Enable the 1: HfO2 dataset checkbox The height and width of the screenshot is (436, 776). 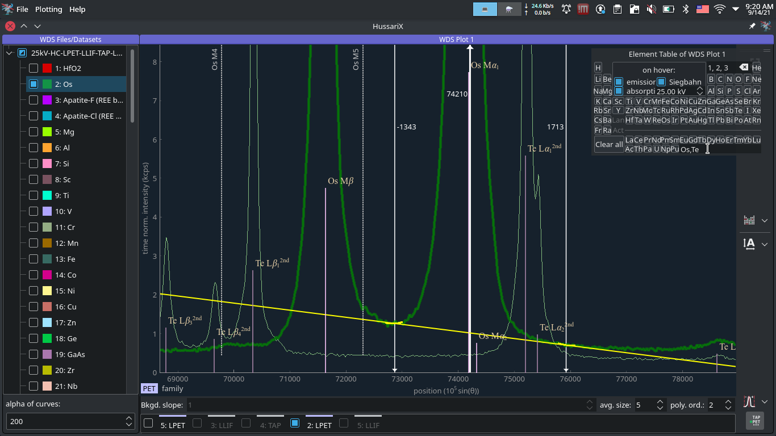point(34,68)
